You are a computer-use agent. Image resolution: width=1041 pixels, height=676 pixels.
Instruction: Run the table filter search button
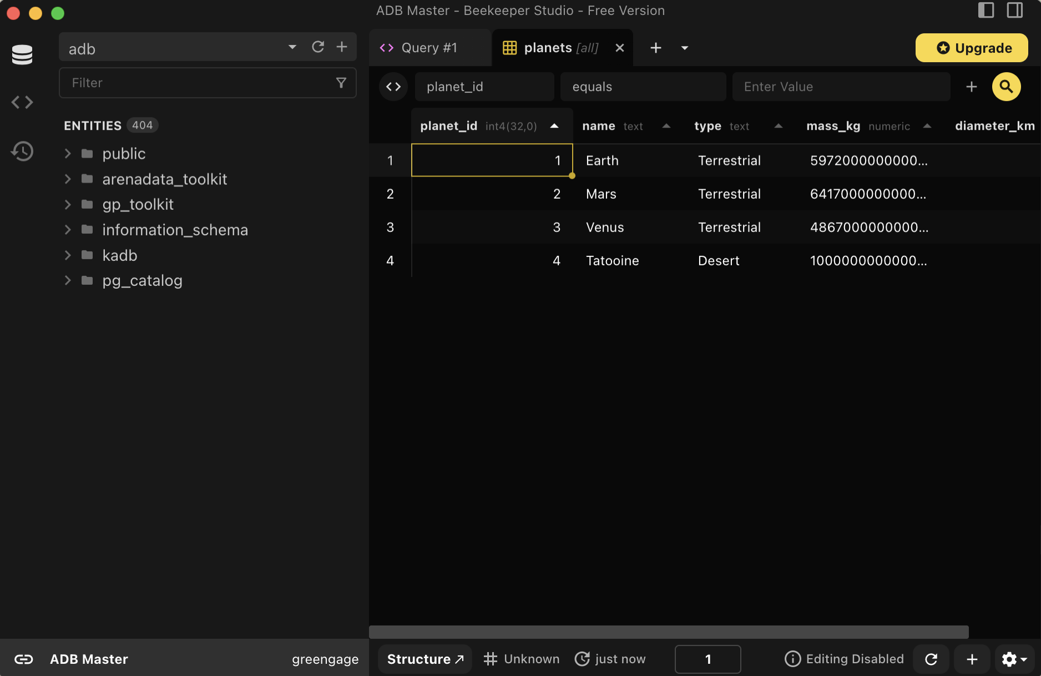(x=1007, y=87)
